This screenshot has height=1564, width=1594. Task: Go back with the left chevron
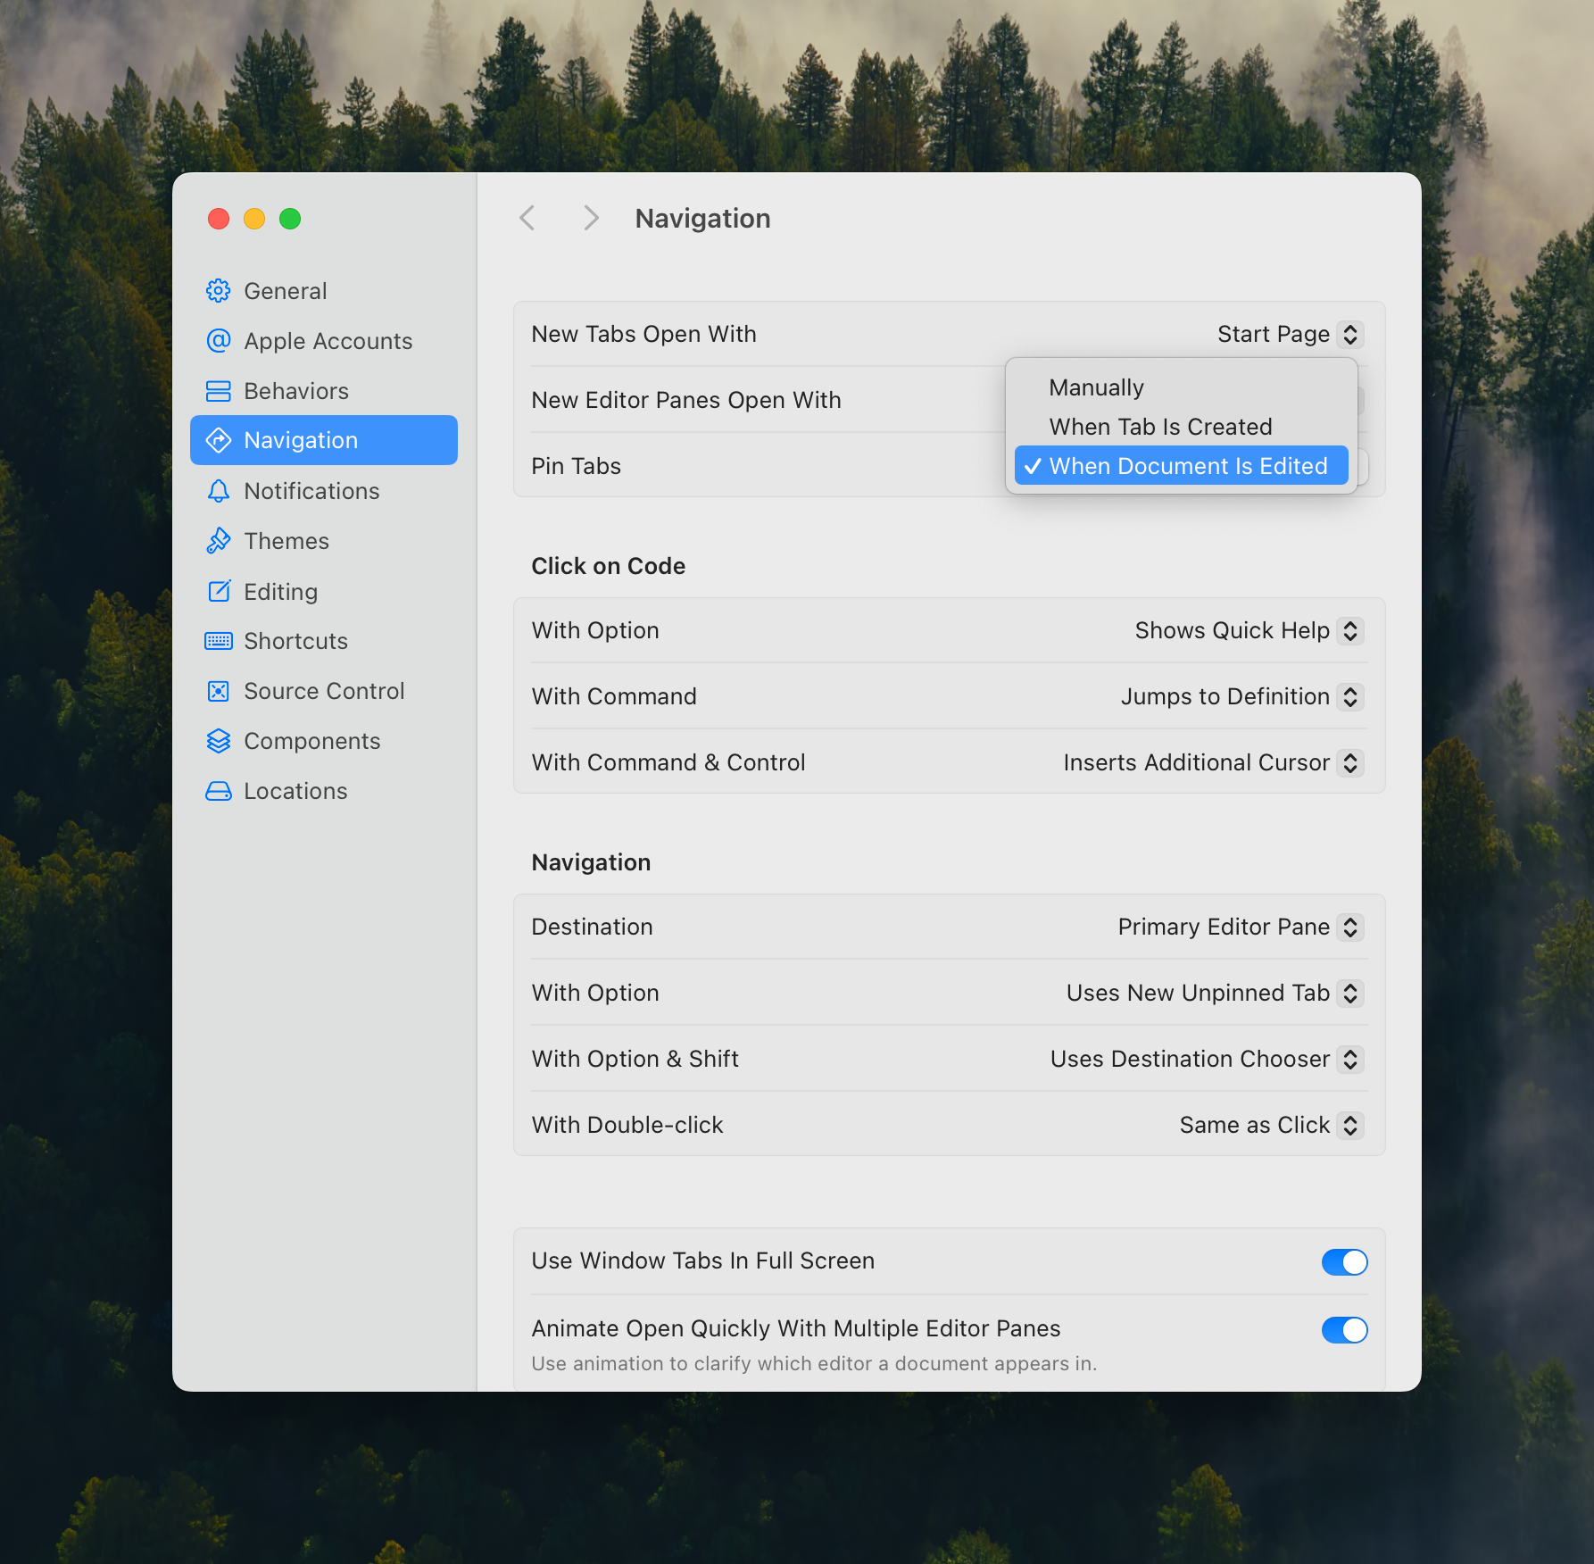click(527, 218)
